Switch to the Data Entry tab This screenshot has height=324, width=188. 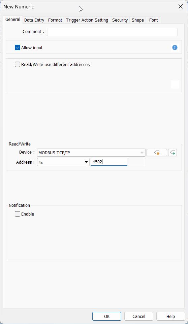coord(34,20)
